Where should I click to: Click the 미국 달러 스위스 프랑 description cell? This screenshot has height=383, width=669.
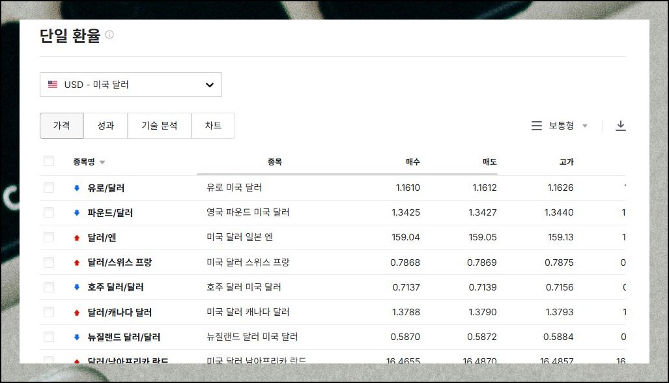coord(248,262)
